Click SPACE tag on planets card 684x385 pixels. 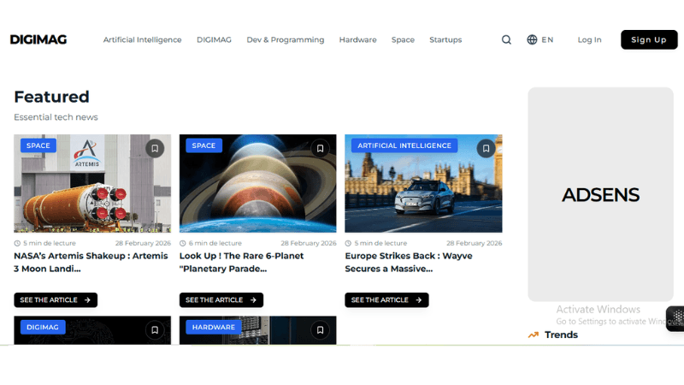pyautogui.click(x=203, y=145)
